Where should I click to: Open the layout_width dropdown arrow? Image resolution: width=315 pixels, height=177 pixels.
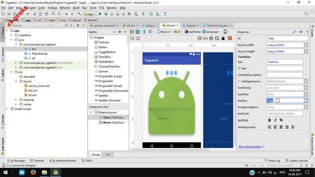point(306,45)
